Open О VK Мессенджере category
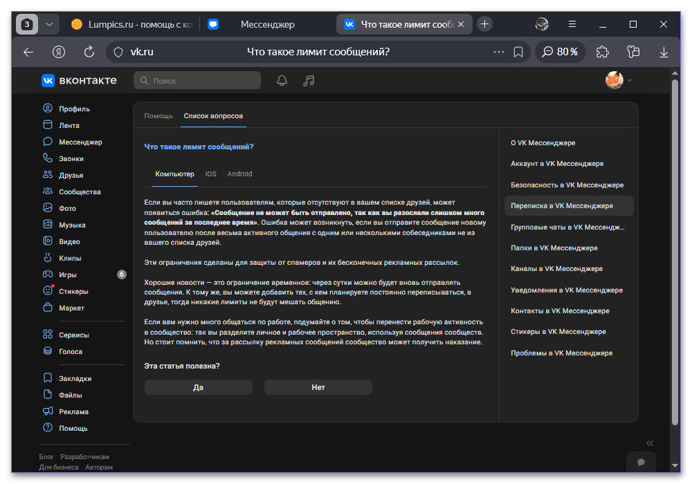The width and height of the screenshot is (692, 484). [x=543, y=143]
